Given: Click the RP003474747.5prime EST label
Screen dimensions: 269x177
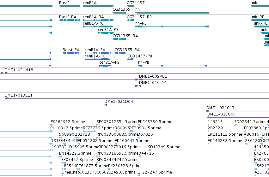Looking at the screenshot, I should [x=117, y=160].
